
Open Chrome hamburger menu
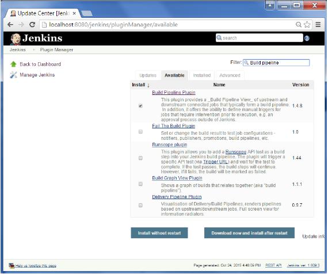318,25
